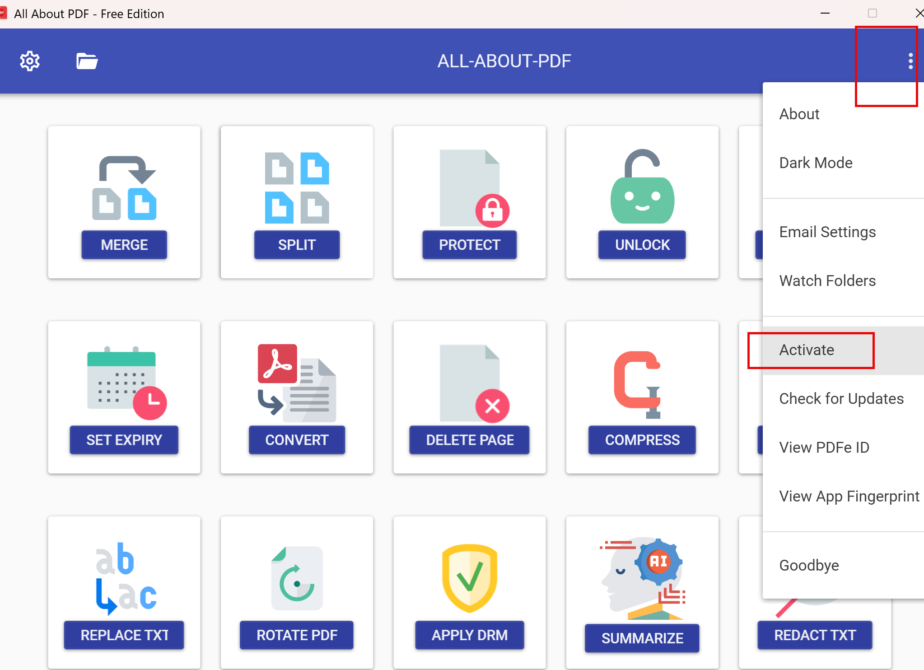Screen dimensions: 924x670
Task: Click the Convert PDF icon
Action: 297,383
